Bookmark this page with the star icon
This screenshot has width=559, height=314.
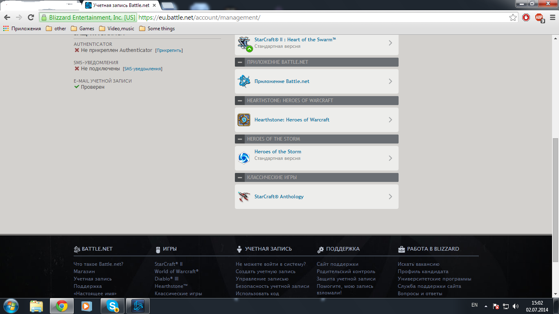513,18
